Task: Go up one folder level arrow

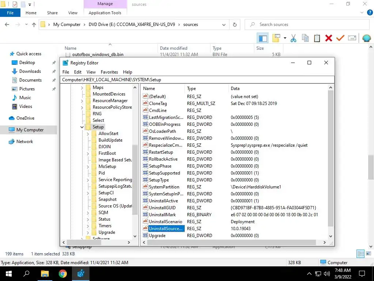Action: [34, 25]
